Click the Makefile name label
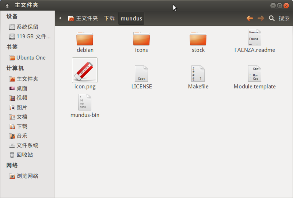 [x=198, y=87]
